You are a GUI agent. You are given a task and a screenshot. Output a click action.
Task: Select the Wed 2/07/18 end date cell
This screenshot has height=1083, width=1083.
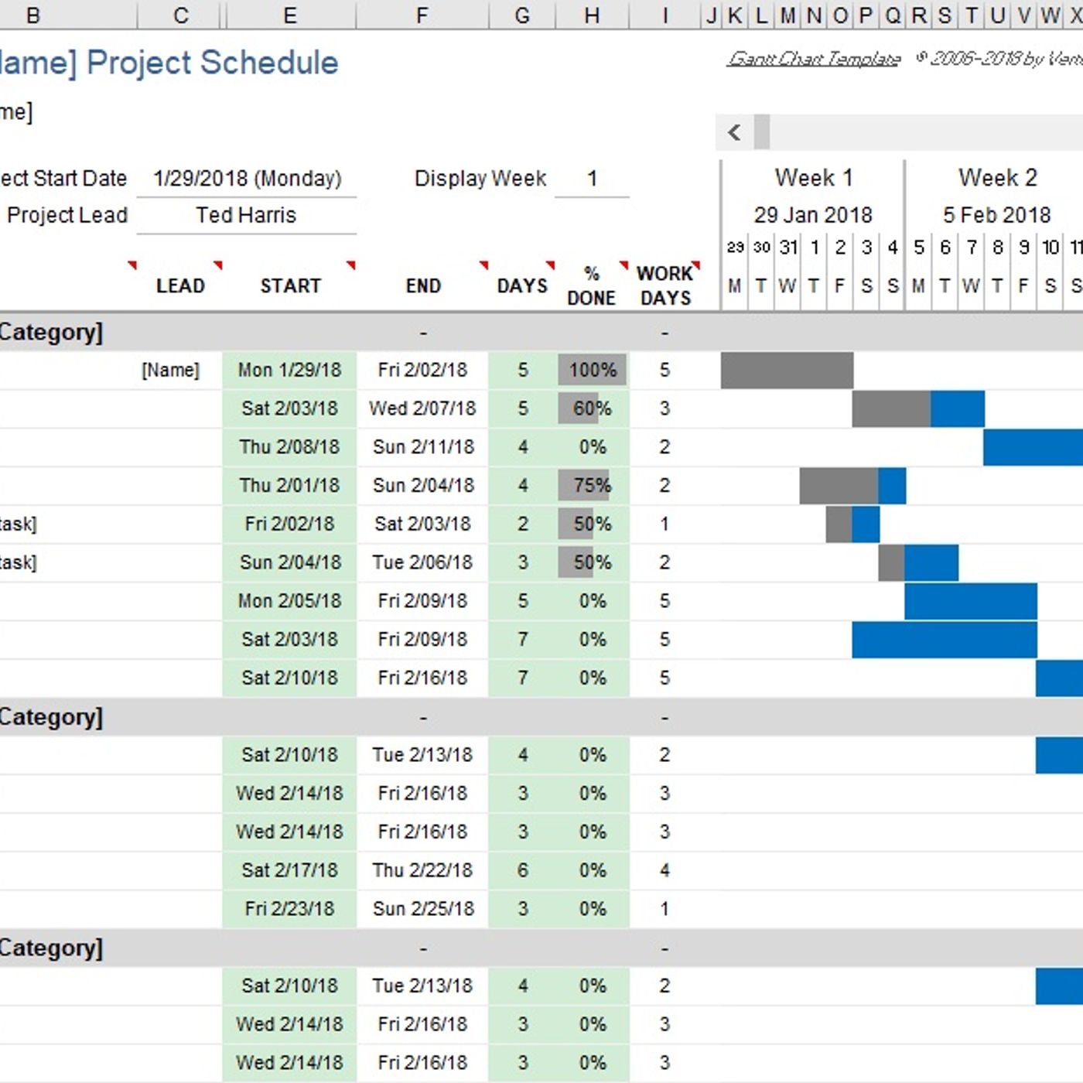coord(422,408)
